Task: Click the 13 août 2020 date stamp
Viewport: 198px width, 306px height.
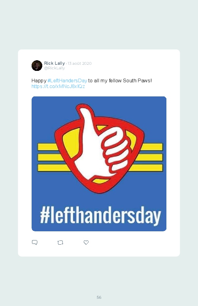Action: coord(80,63)
